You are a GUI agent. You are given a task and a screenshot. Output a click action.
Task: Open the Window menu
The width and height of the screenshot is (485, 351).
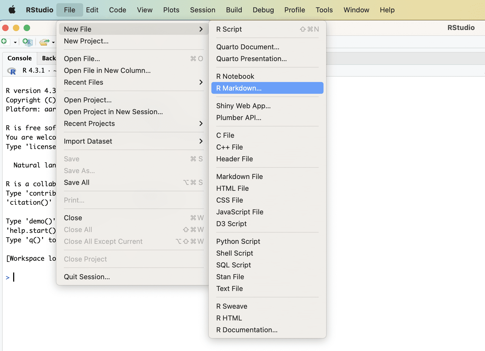356,10
